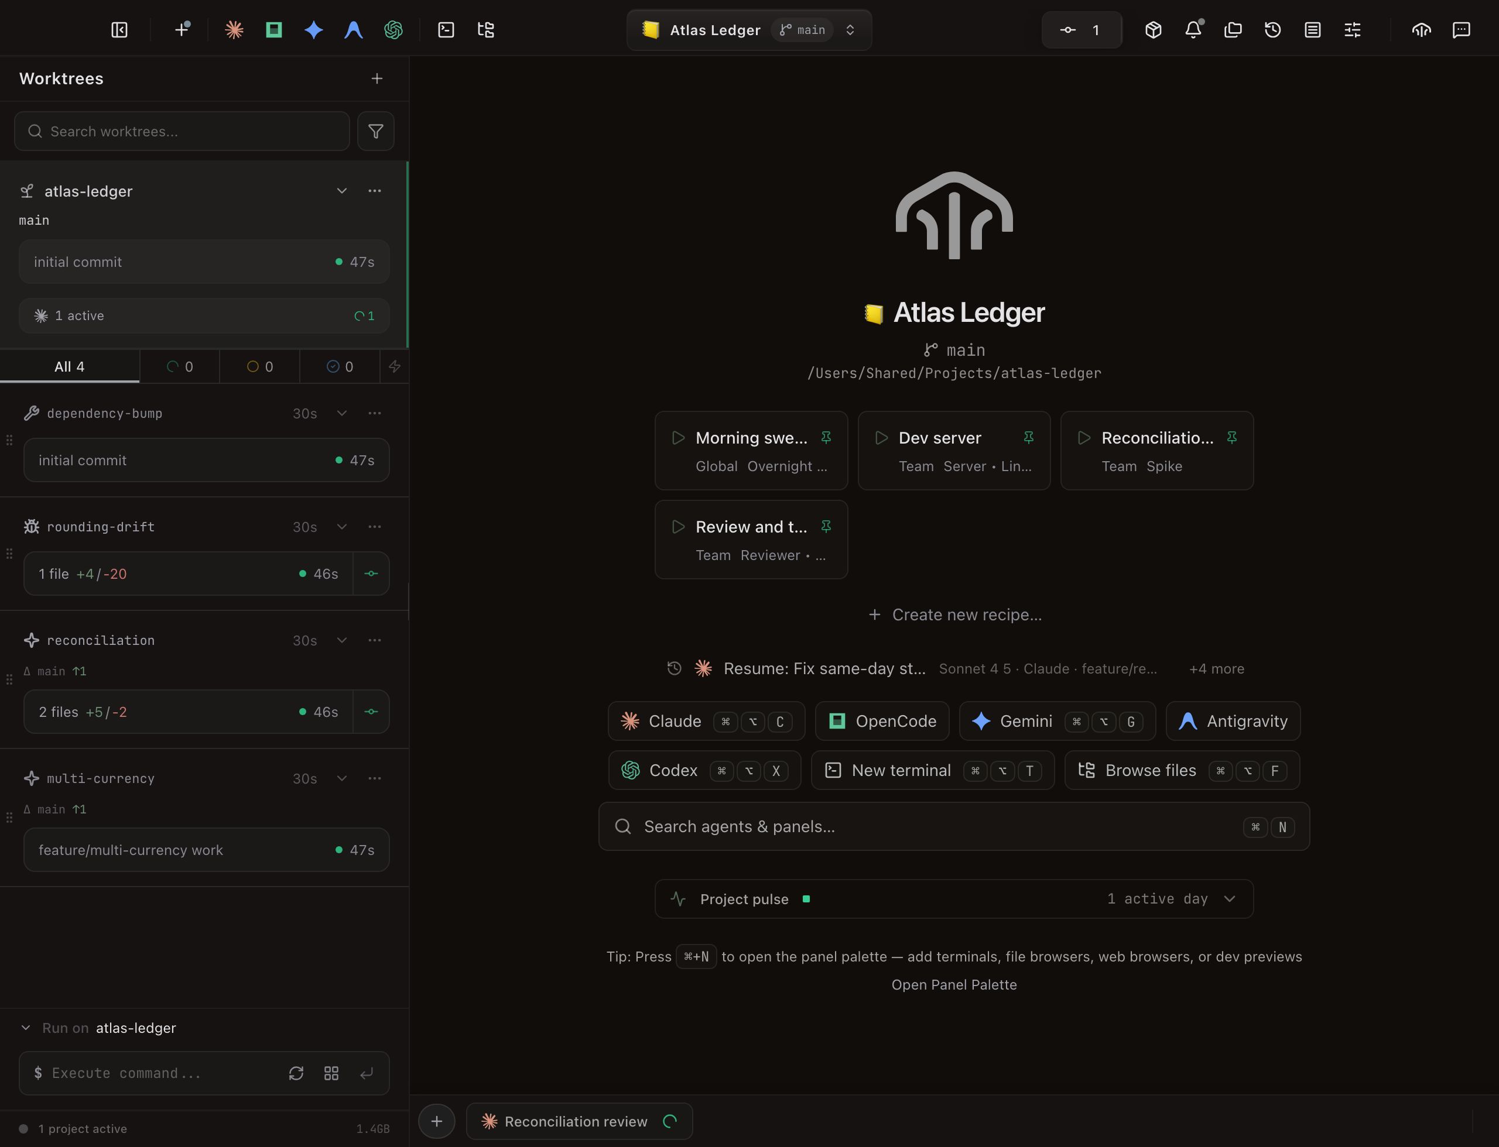Click the Open Panel Palette link

pos(954,984)
